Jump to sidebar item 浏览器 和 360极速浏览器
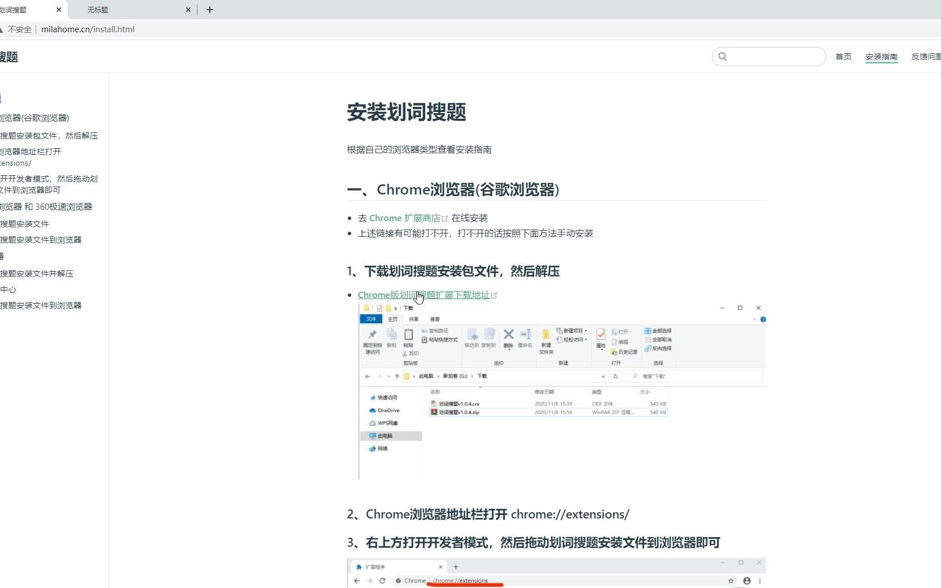This screenshot has width=941, height=588. click(x=46, y=207)
